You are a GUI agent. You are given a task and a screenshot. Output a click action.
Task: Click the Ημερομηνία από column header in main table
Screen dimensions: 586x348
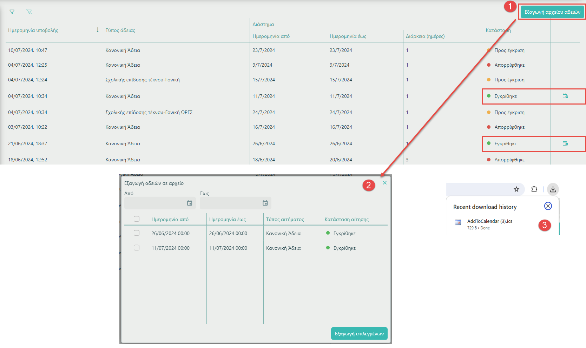[271, 36]
